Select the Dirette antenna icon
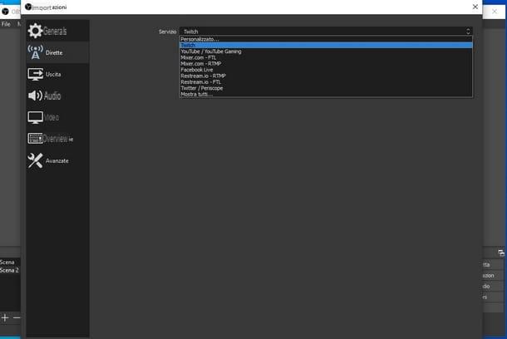The height and width of the screenshot is (339, 507). pos(35,52)
